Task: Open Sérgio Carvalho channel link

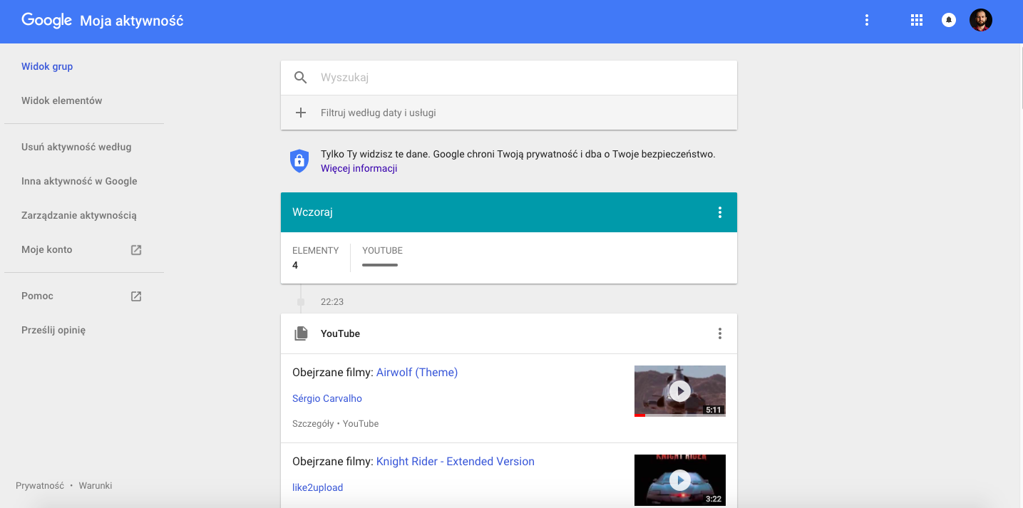Action: click(x=327, y=398)
